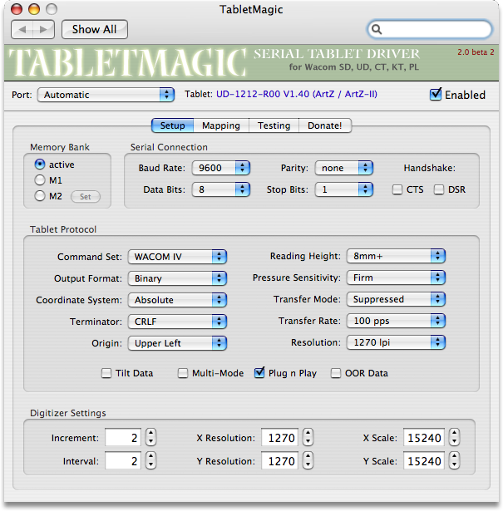Go back with the left arrow button
The height and width of the screenshot is (511, 503).
pos(22,30)
